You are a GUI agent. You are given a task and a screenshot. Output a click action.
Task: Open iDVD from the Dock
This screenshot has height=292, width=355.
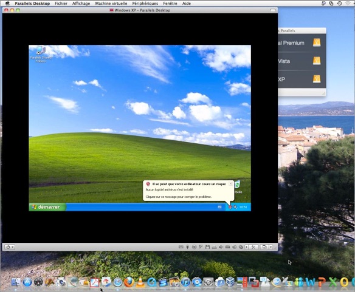[197, 282]
